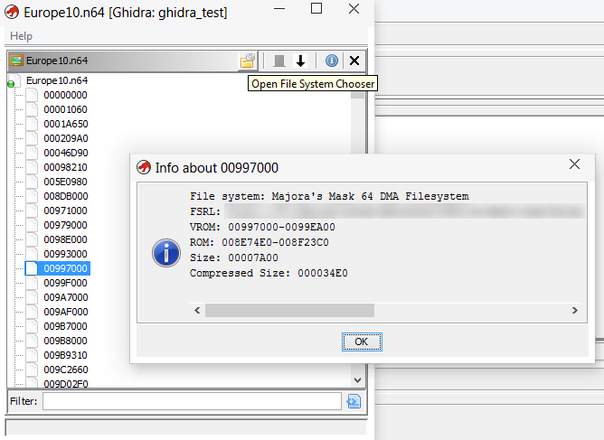Click file icon next to 00000000
This screenshot has height=440, width=604.
(32, 95)
